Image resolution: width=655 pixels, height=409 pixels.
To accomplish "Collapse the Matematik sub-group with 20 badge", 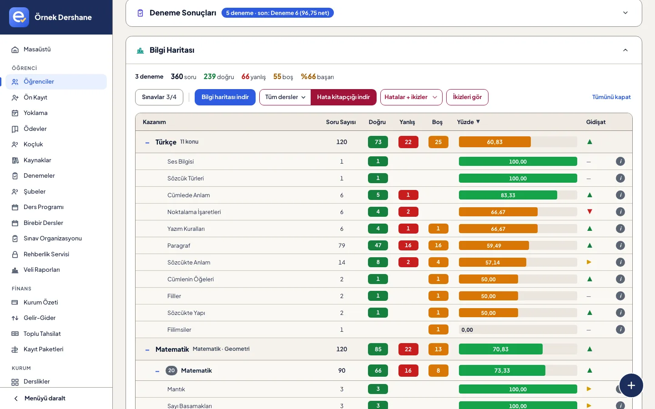I will pyautogui.click(x=157, y=371).
